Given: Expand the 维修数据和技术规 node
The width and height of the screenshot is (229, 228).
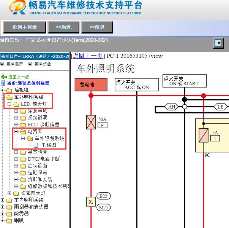Looking at the screenshot, I should [x=16, y=186].
